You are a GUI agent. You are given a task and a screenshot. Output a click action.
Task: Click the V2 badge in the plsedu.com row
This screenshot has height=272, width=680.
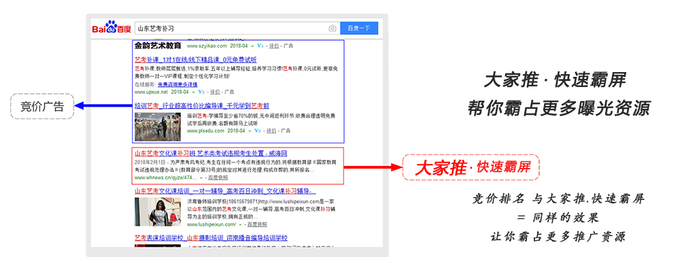pos(258,131)
